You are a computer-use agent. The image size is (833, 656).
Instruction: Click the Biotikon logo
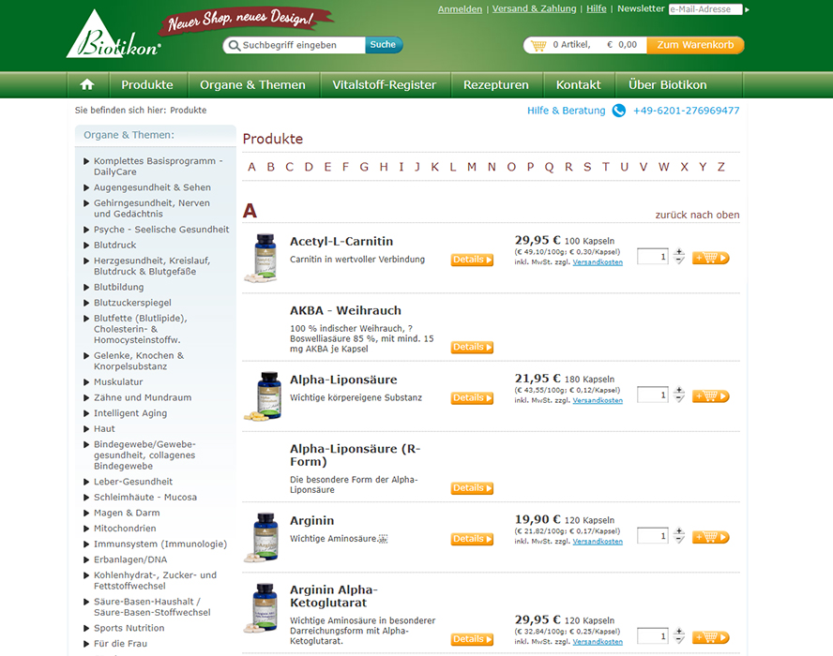click(114, 35)
